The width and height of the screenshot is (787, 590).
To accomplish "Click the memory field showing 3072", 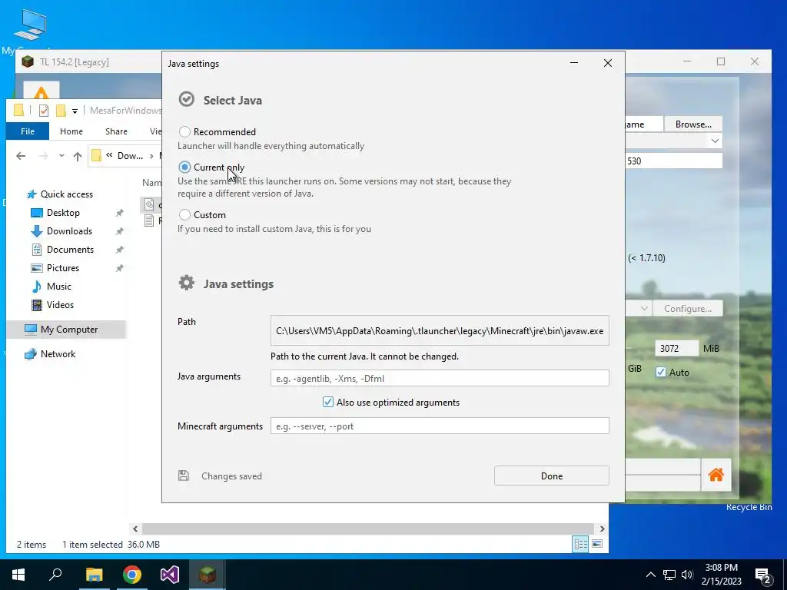I will [x=676, y=348].
